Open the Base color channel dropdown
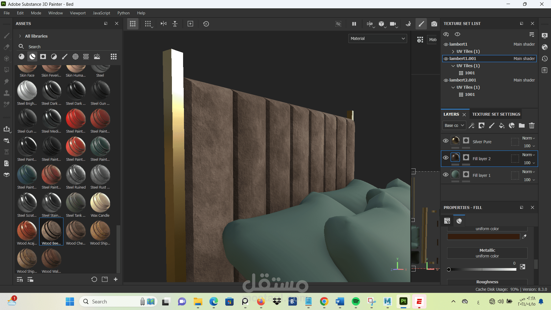551x310 pixels. point(454,126)
